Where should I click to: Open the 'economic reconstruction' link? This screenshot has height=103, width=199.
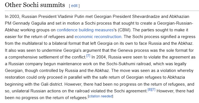point(98,37)
